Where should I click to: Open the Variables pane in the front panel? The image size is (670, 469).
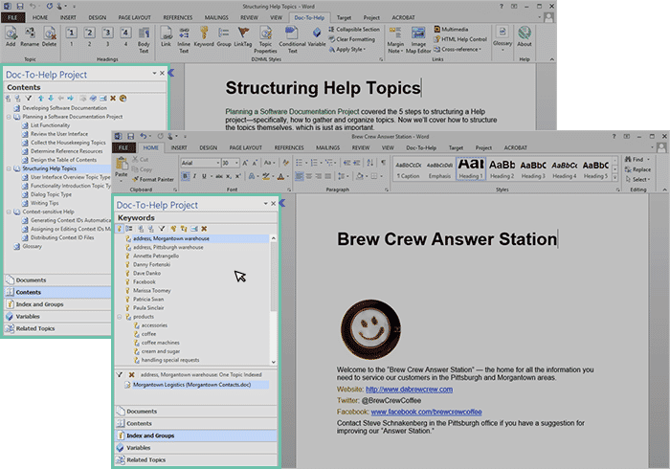[195, 448]
